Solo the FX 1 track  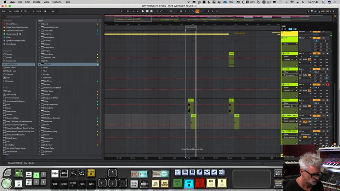pyautogui.click(x=323, y=53)
